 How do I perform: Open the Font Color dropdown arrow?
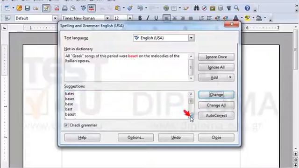pos(242,18)
